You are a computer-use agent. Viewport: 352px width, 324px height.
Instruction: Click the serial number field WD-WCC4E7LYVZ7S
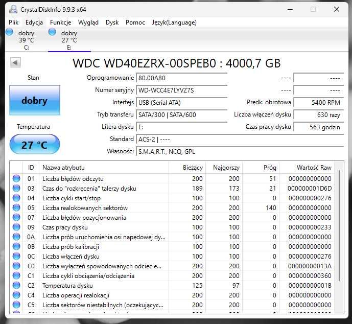tap(181, 90)
